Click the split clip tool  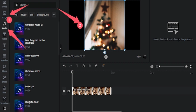click(77, 66)
